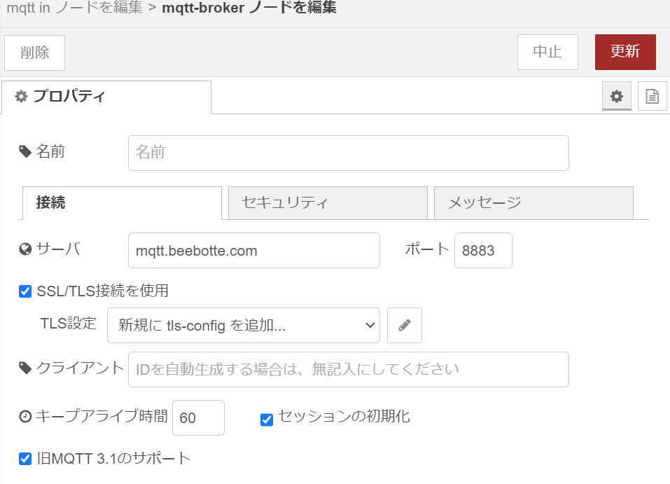Click the pencil icon to edit TLS settings
This screenshot has width=670, height=484.
pyautogui.click(x=405, y=325)
